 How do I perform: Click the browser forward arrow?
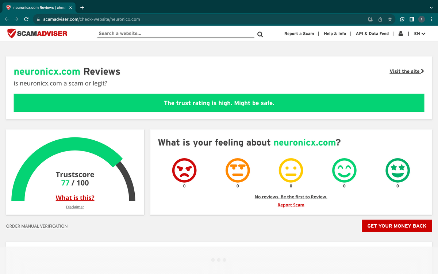(16, 19)
